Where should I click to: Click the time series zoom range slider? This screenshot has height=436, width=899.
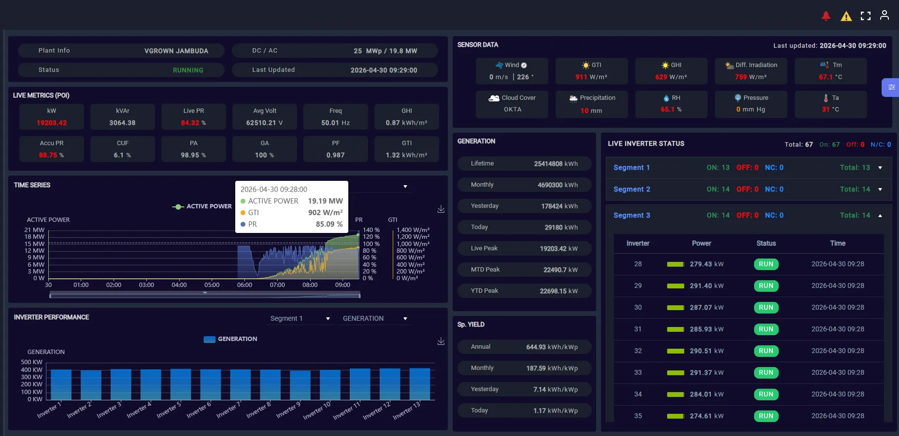tap(205, 295)
